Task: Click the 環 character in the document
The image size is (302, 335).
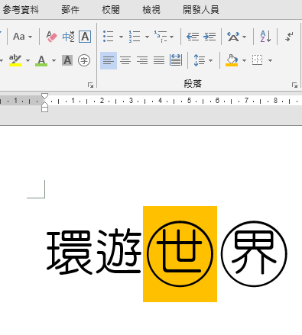Action: [70, 253]
